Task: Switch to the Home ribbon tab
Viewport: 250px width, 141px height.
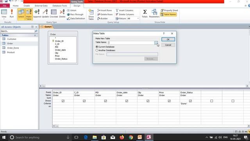Action: point(16,6)
